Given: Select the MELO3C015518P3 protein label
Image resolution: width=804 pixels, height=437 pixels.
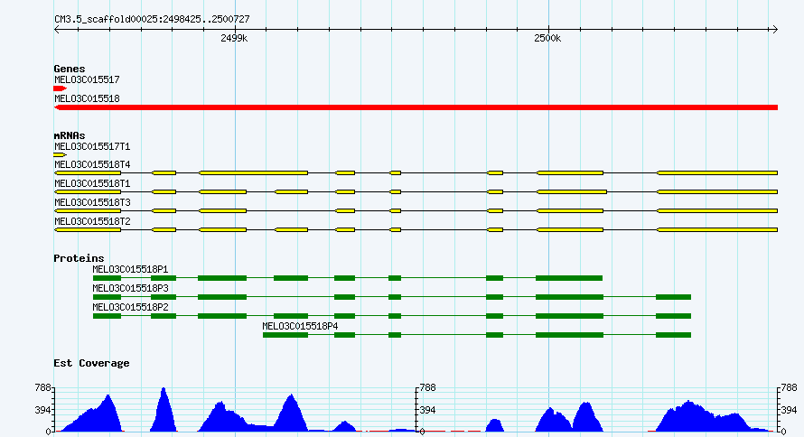Looking at the screenshot, I should point(130,288).
